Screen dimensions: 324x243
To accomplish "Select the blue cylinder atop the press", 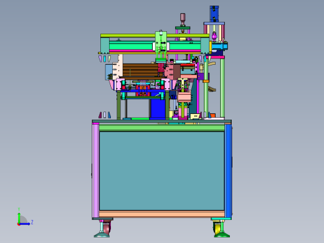I will 214,14.
